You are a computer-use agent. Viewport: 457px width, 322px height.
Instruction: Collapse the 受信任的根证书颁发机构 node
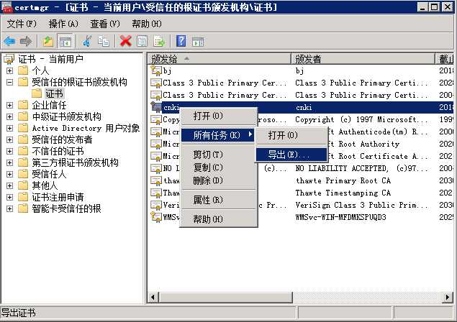(9, 83)
